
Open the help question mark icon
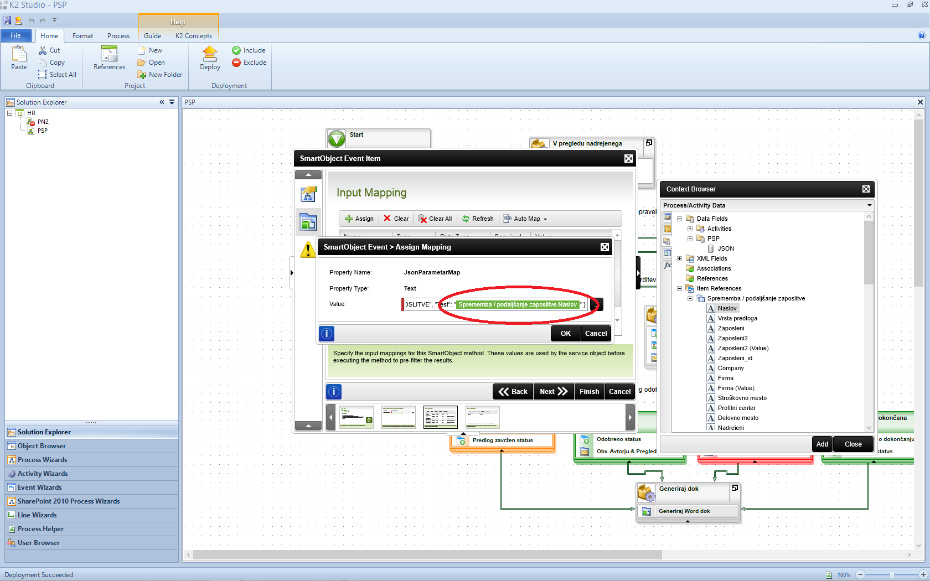(922, 35)
